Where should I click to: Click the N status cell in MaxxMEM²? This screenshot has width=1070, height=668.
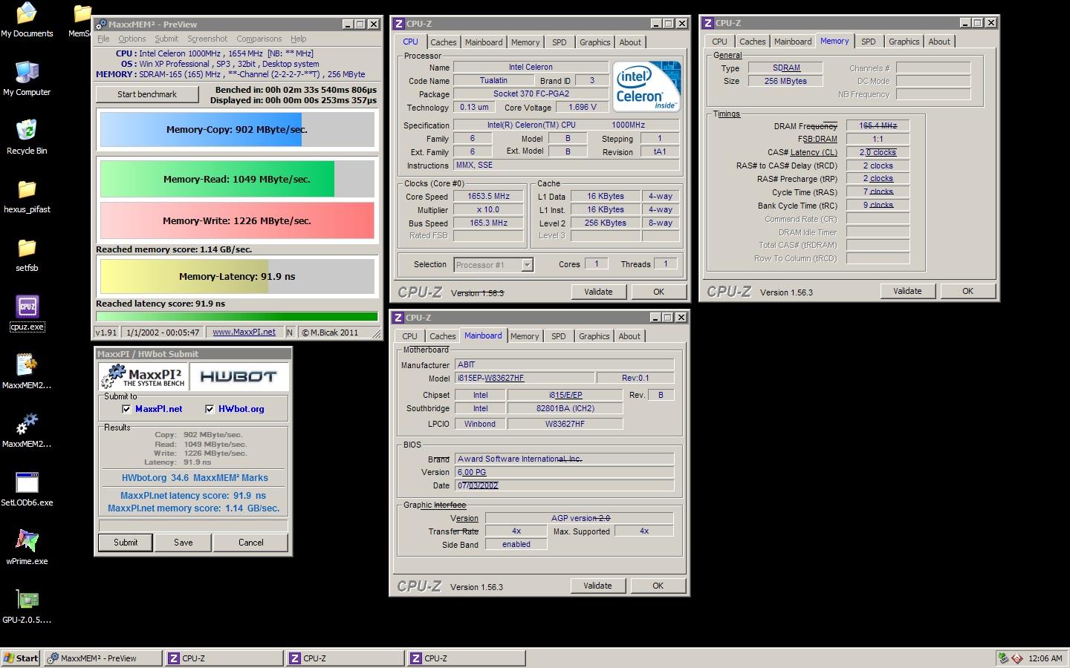[x=290, y=332]
